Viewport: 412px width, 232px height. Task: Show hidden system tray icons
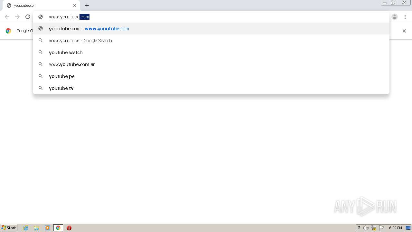click(359, 228)
